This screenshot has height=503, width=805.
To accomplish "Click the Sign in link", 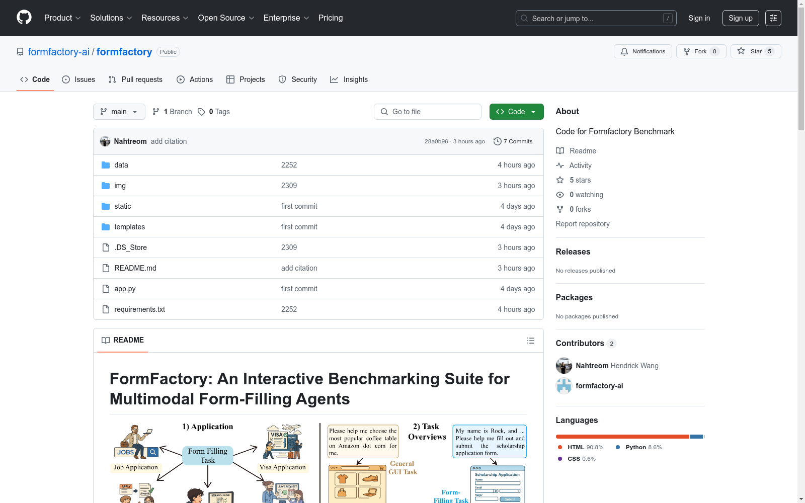I will (x=699, y=18).
